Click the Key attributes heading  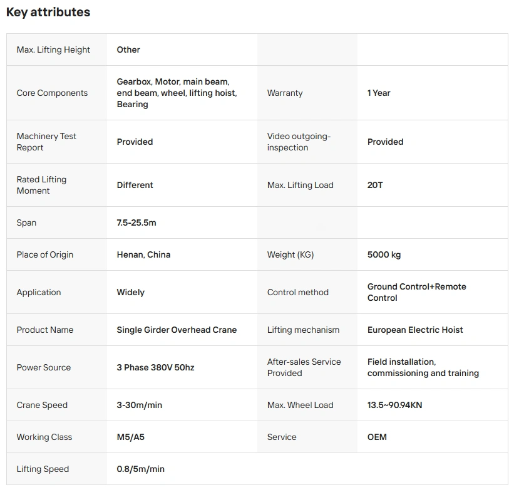[48, 12]
